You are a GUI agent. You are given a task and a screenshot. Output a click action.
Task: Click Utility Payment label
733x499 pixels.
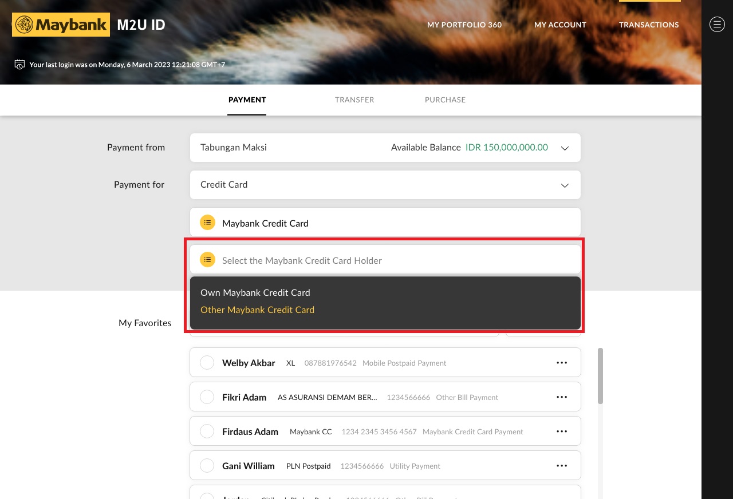click(x=415, y=466)
